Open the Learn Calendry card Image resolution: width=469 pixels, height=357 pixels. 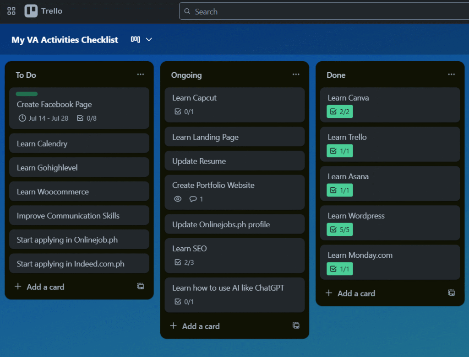tap(79, 143)
